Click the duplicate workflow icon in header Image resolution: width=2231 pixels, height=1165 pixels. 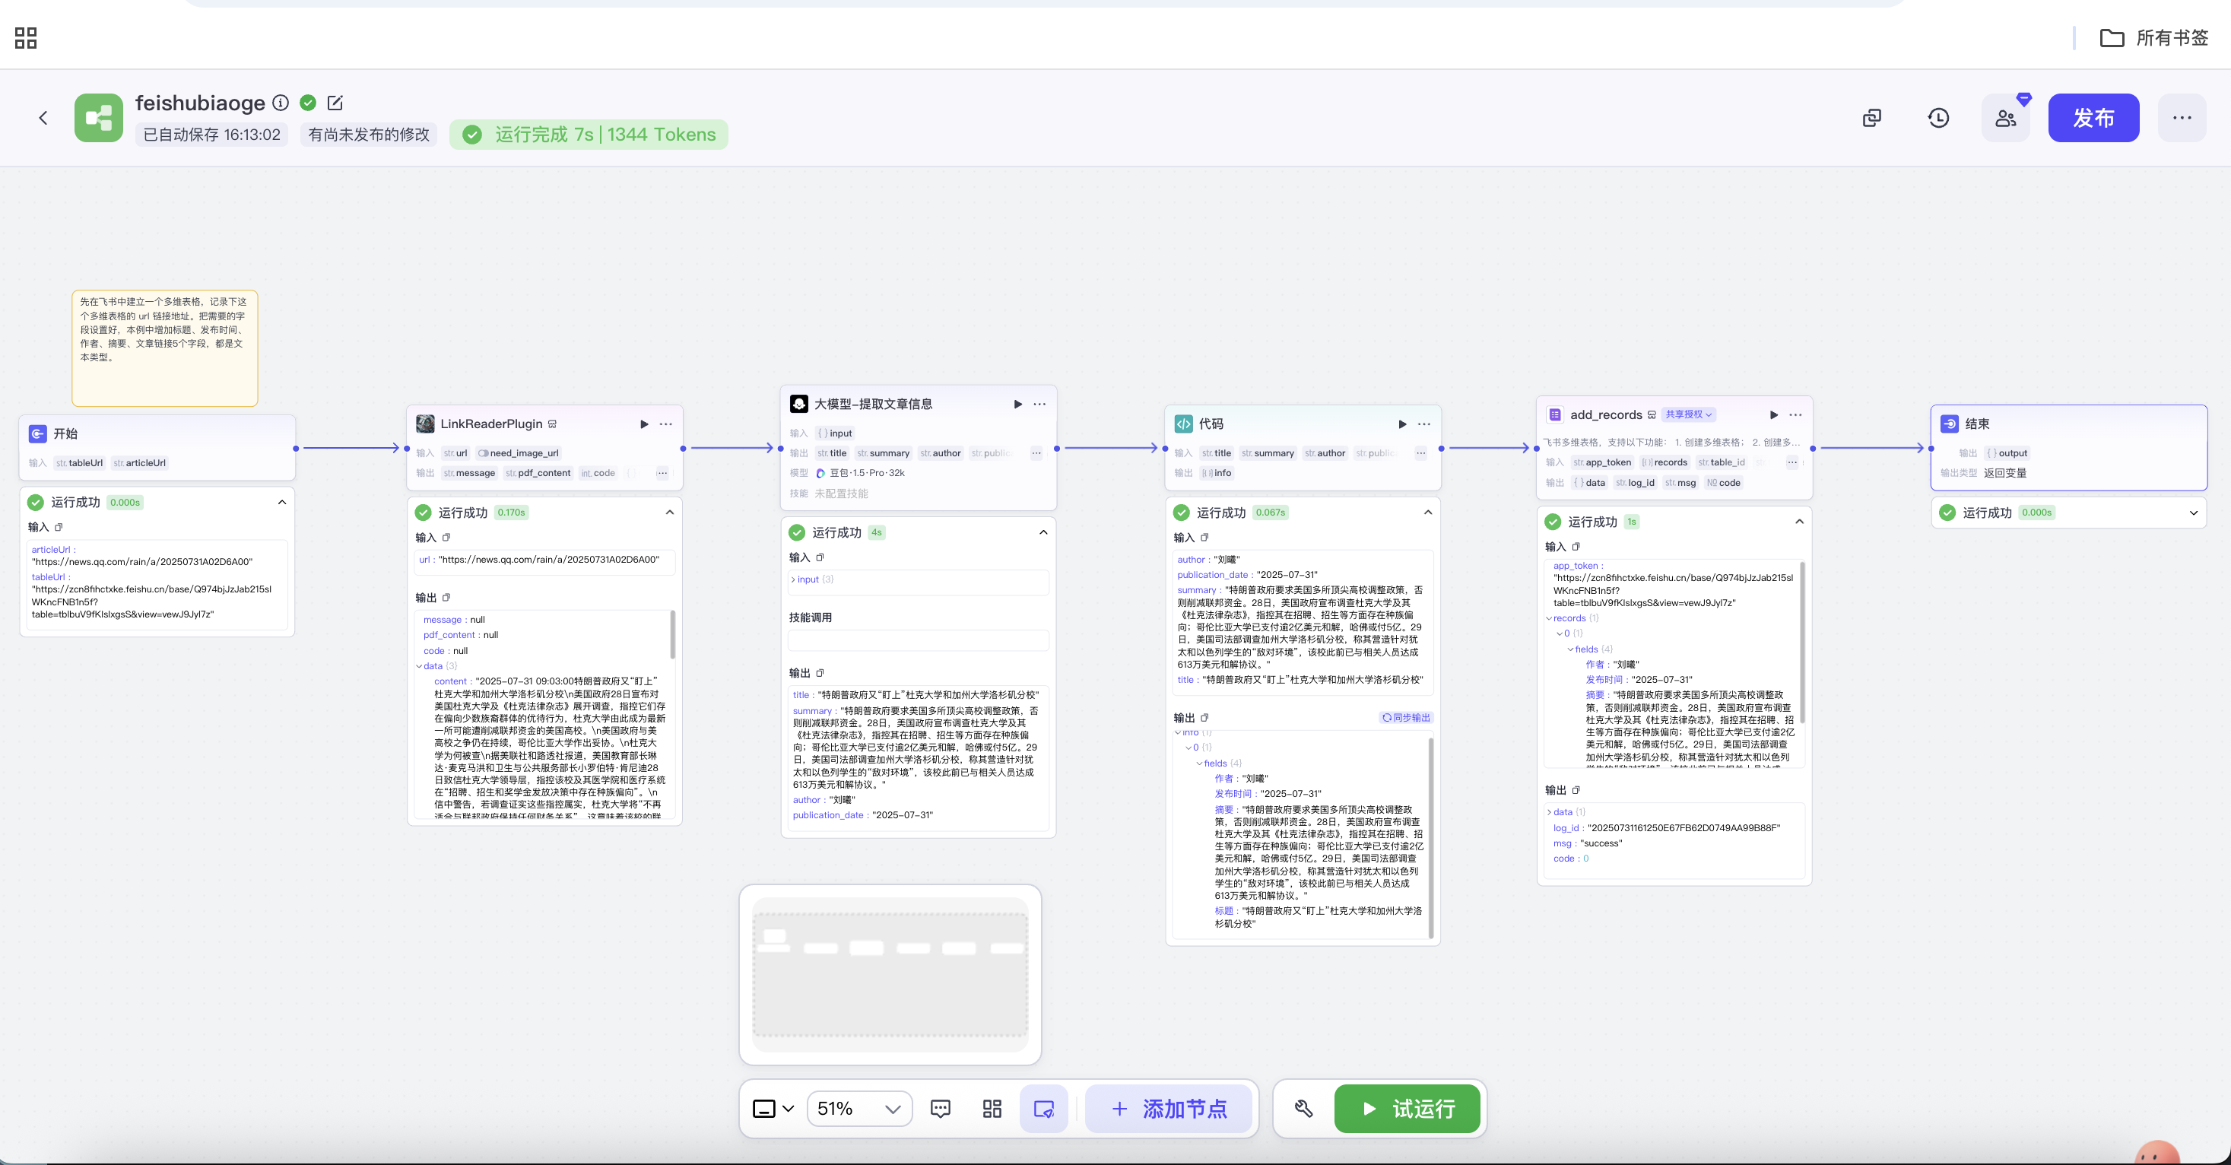coord(1871,118)
